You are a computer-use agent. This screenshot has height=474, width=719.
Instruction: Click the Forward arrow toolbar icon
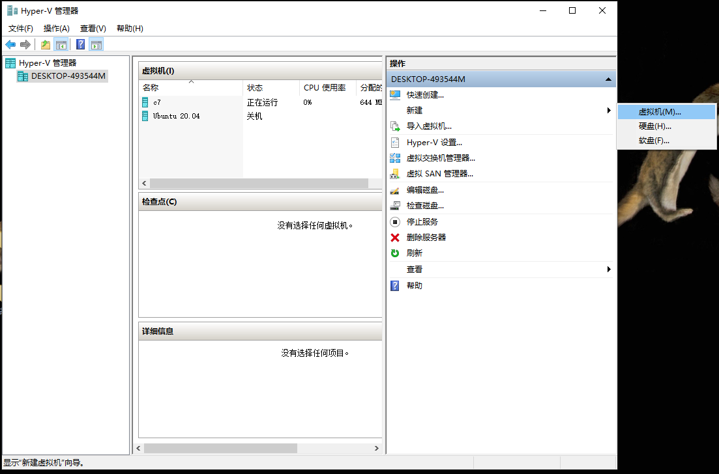click(x=25, y=44)
